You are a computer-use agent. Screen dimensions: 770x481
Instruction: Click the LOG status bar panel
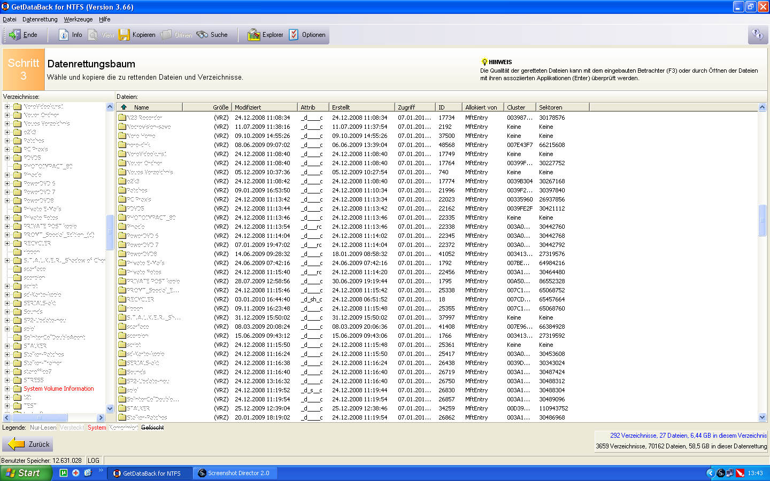click(x=94, y=460)
